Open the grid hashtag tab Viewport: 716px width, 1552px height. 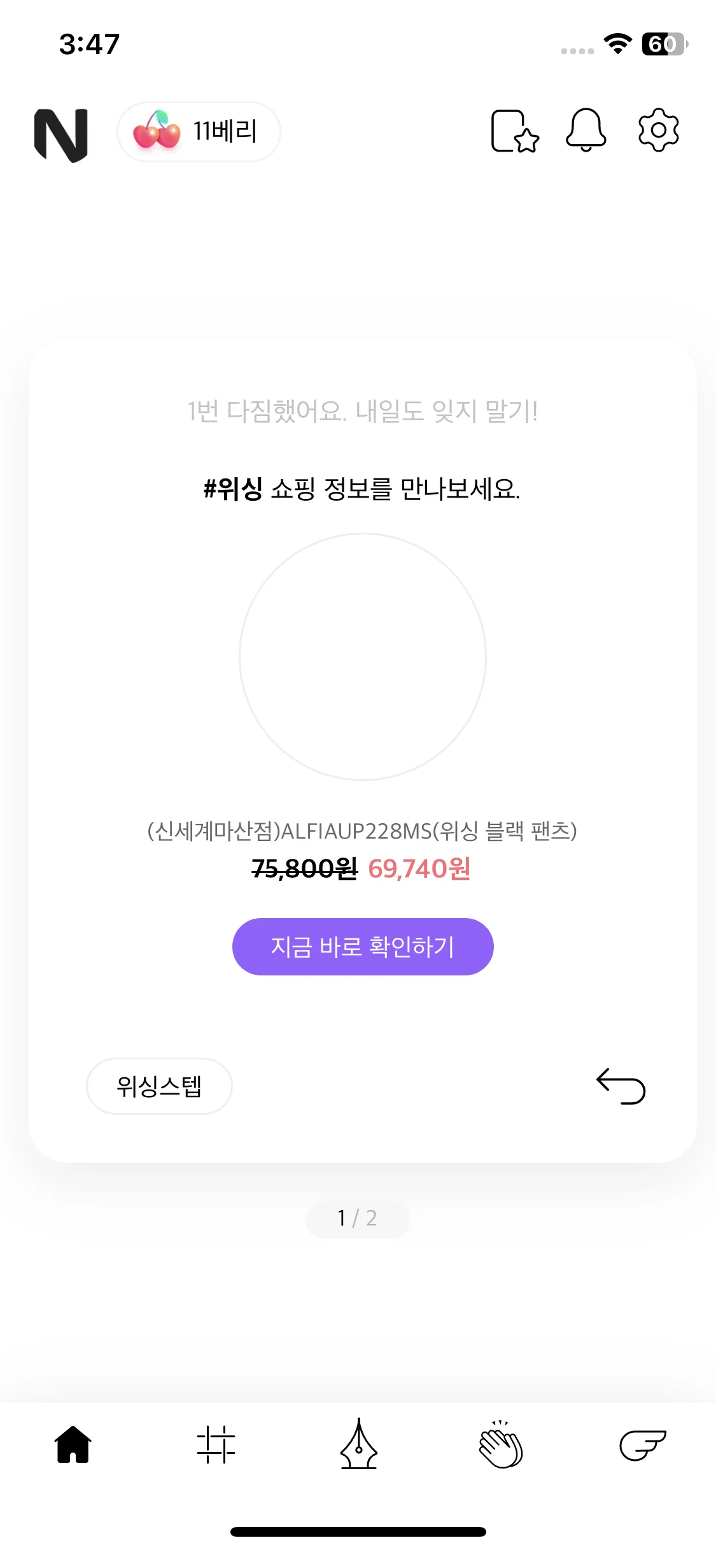[x=216, y=1444]
